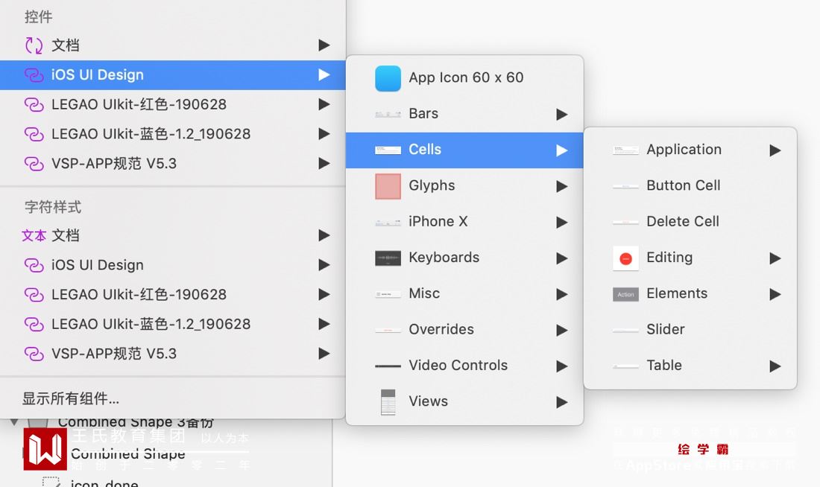Click the Cells preview icon
This screenshot has height=487, width=820.
pos(388,150)
